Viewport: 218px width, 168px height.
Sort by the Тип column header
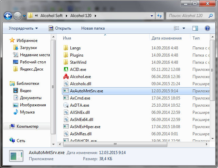(196, 38)
